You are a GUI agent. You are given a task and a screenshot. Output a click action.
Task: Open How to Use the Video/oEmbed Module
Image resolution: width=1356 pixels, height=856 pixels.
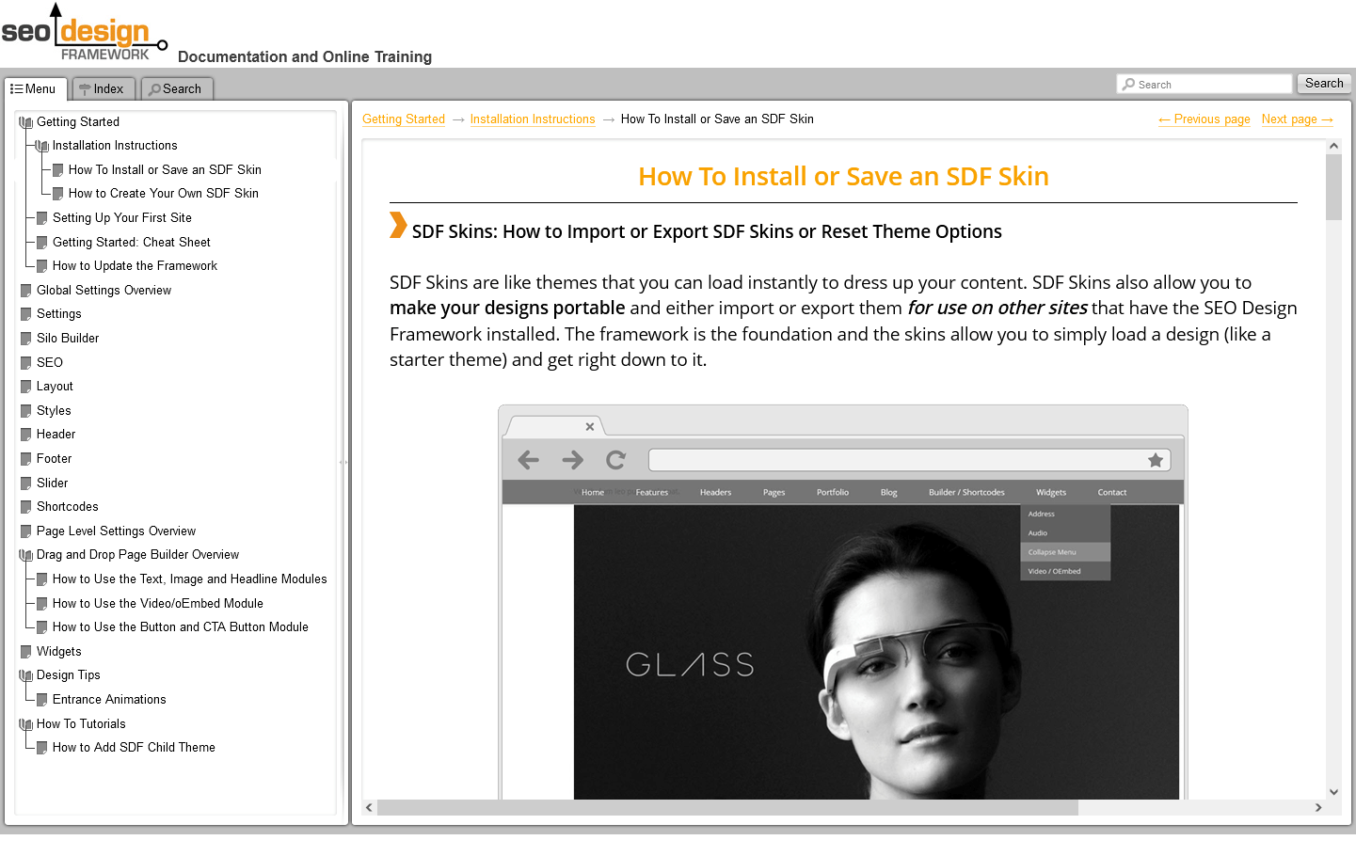coord(158,604)
